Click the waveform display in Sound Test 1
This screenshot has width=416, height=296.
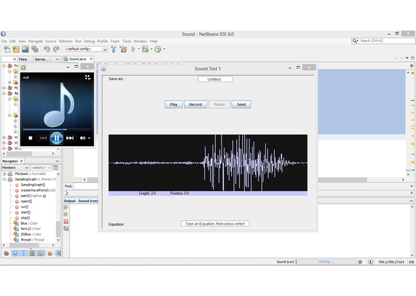(x=208, y=163)
